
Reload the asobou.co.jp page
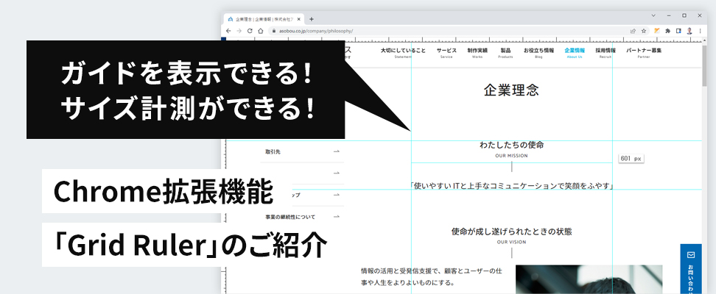click(250, 31)
